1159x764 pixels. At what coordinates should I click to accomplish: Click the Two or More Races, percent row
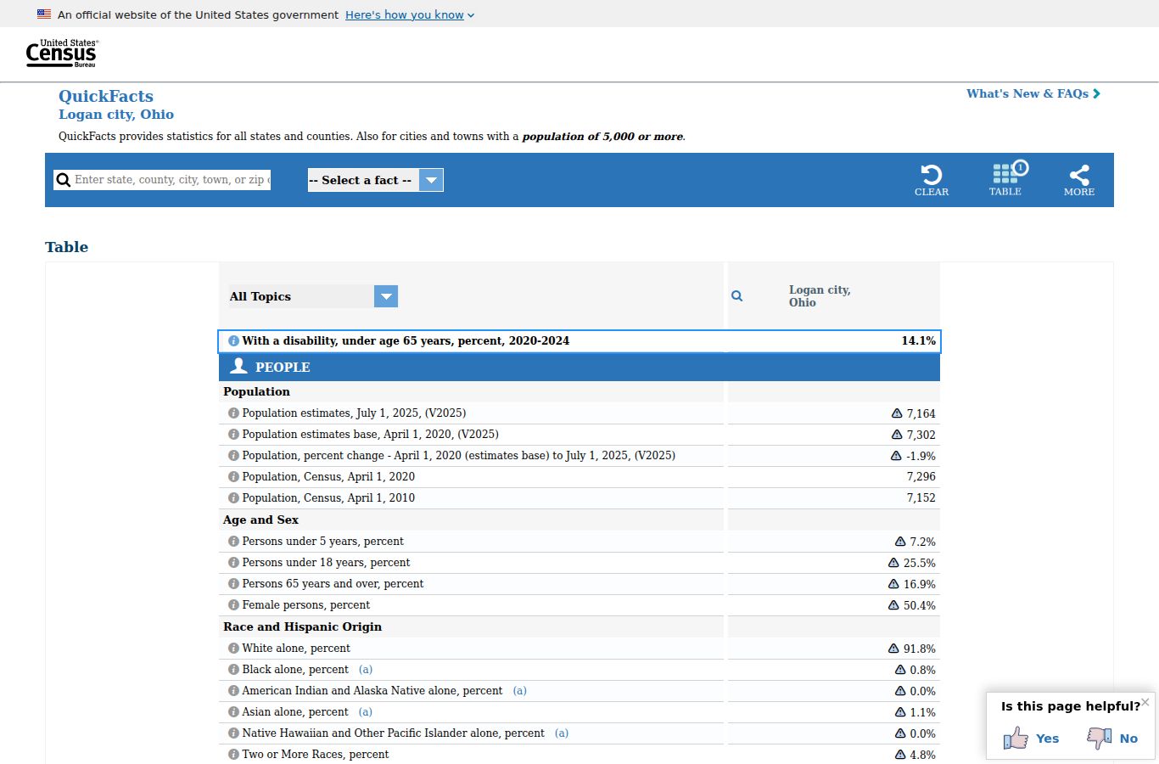[579, 755]
